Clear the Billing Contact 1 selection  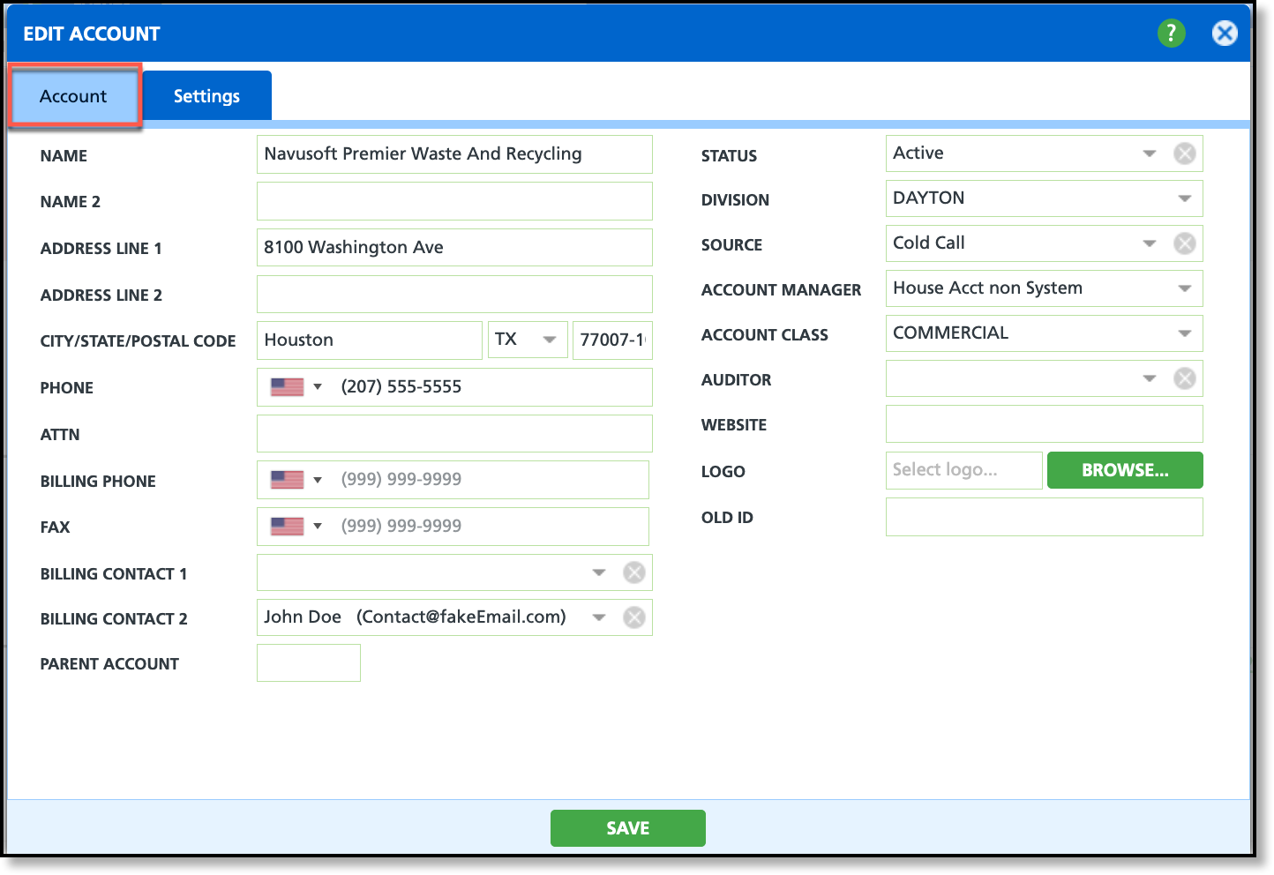[x=633, y=572]
